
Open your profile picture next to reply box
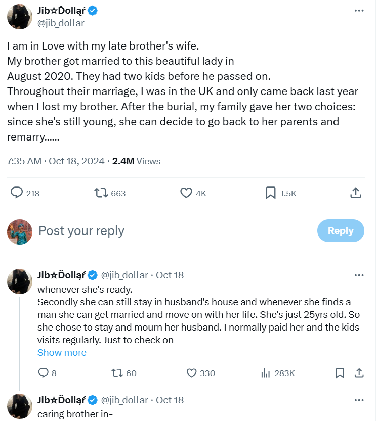[20, 231]
